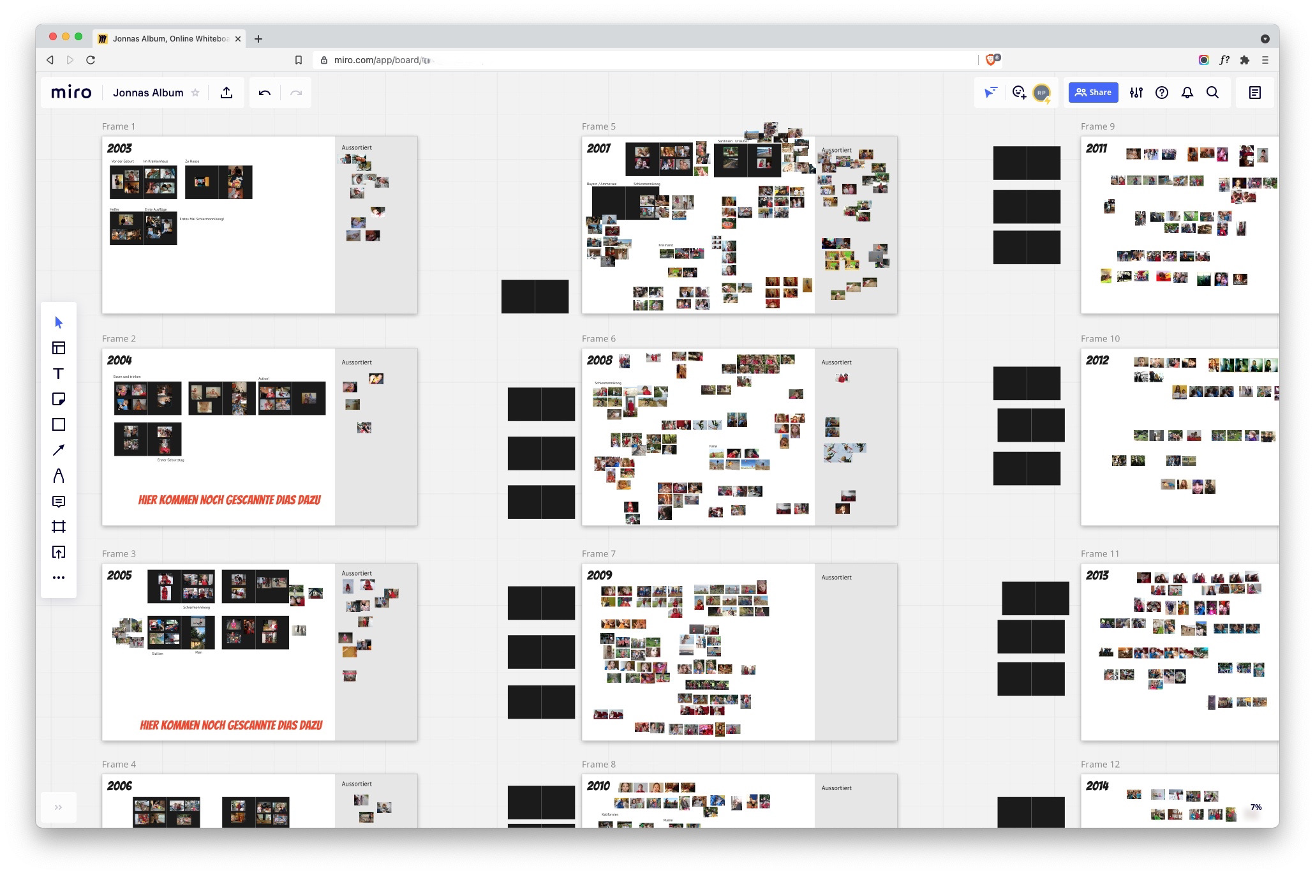1315x875 pixels.
Task: Click the 7% zoom level indicator
Action: [x=1256, y=807]
